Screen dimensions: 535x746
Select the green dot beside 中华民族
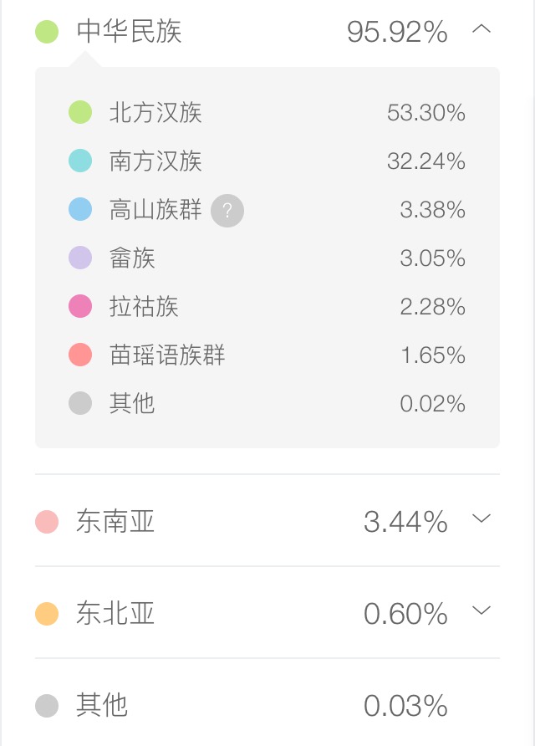coord(47,32)
